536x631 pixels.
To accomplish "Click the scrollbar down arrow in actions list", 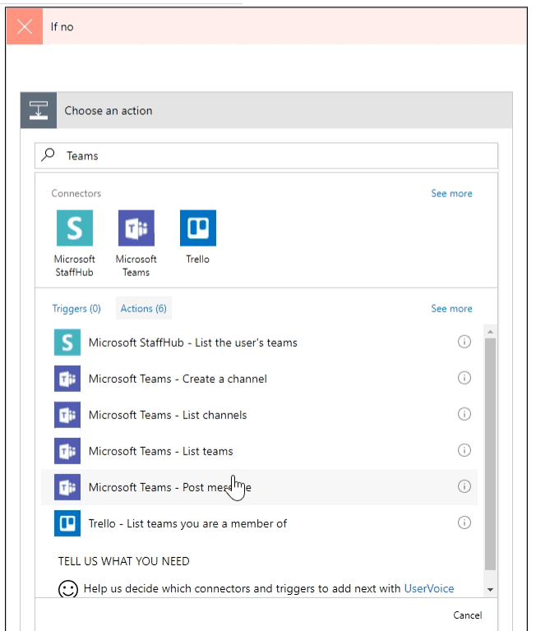I will tap(490, 589).
